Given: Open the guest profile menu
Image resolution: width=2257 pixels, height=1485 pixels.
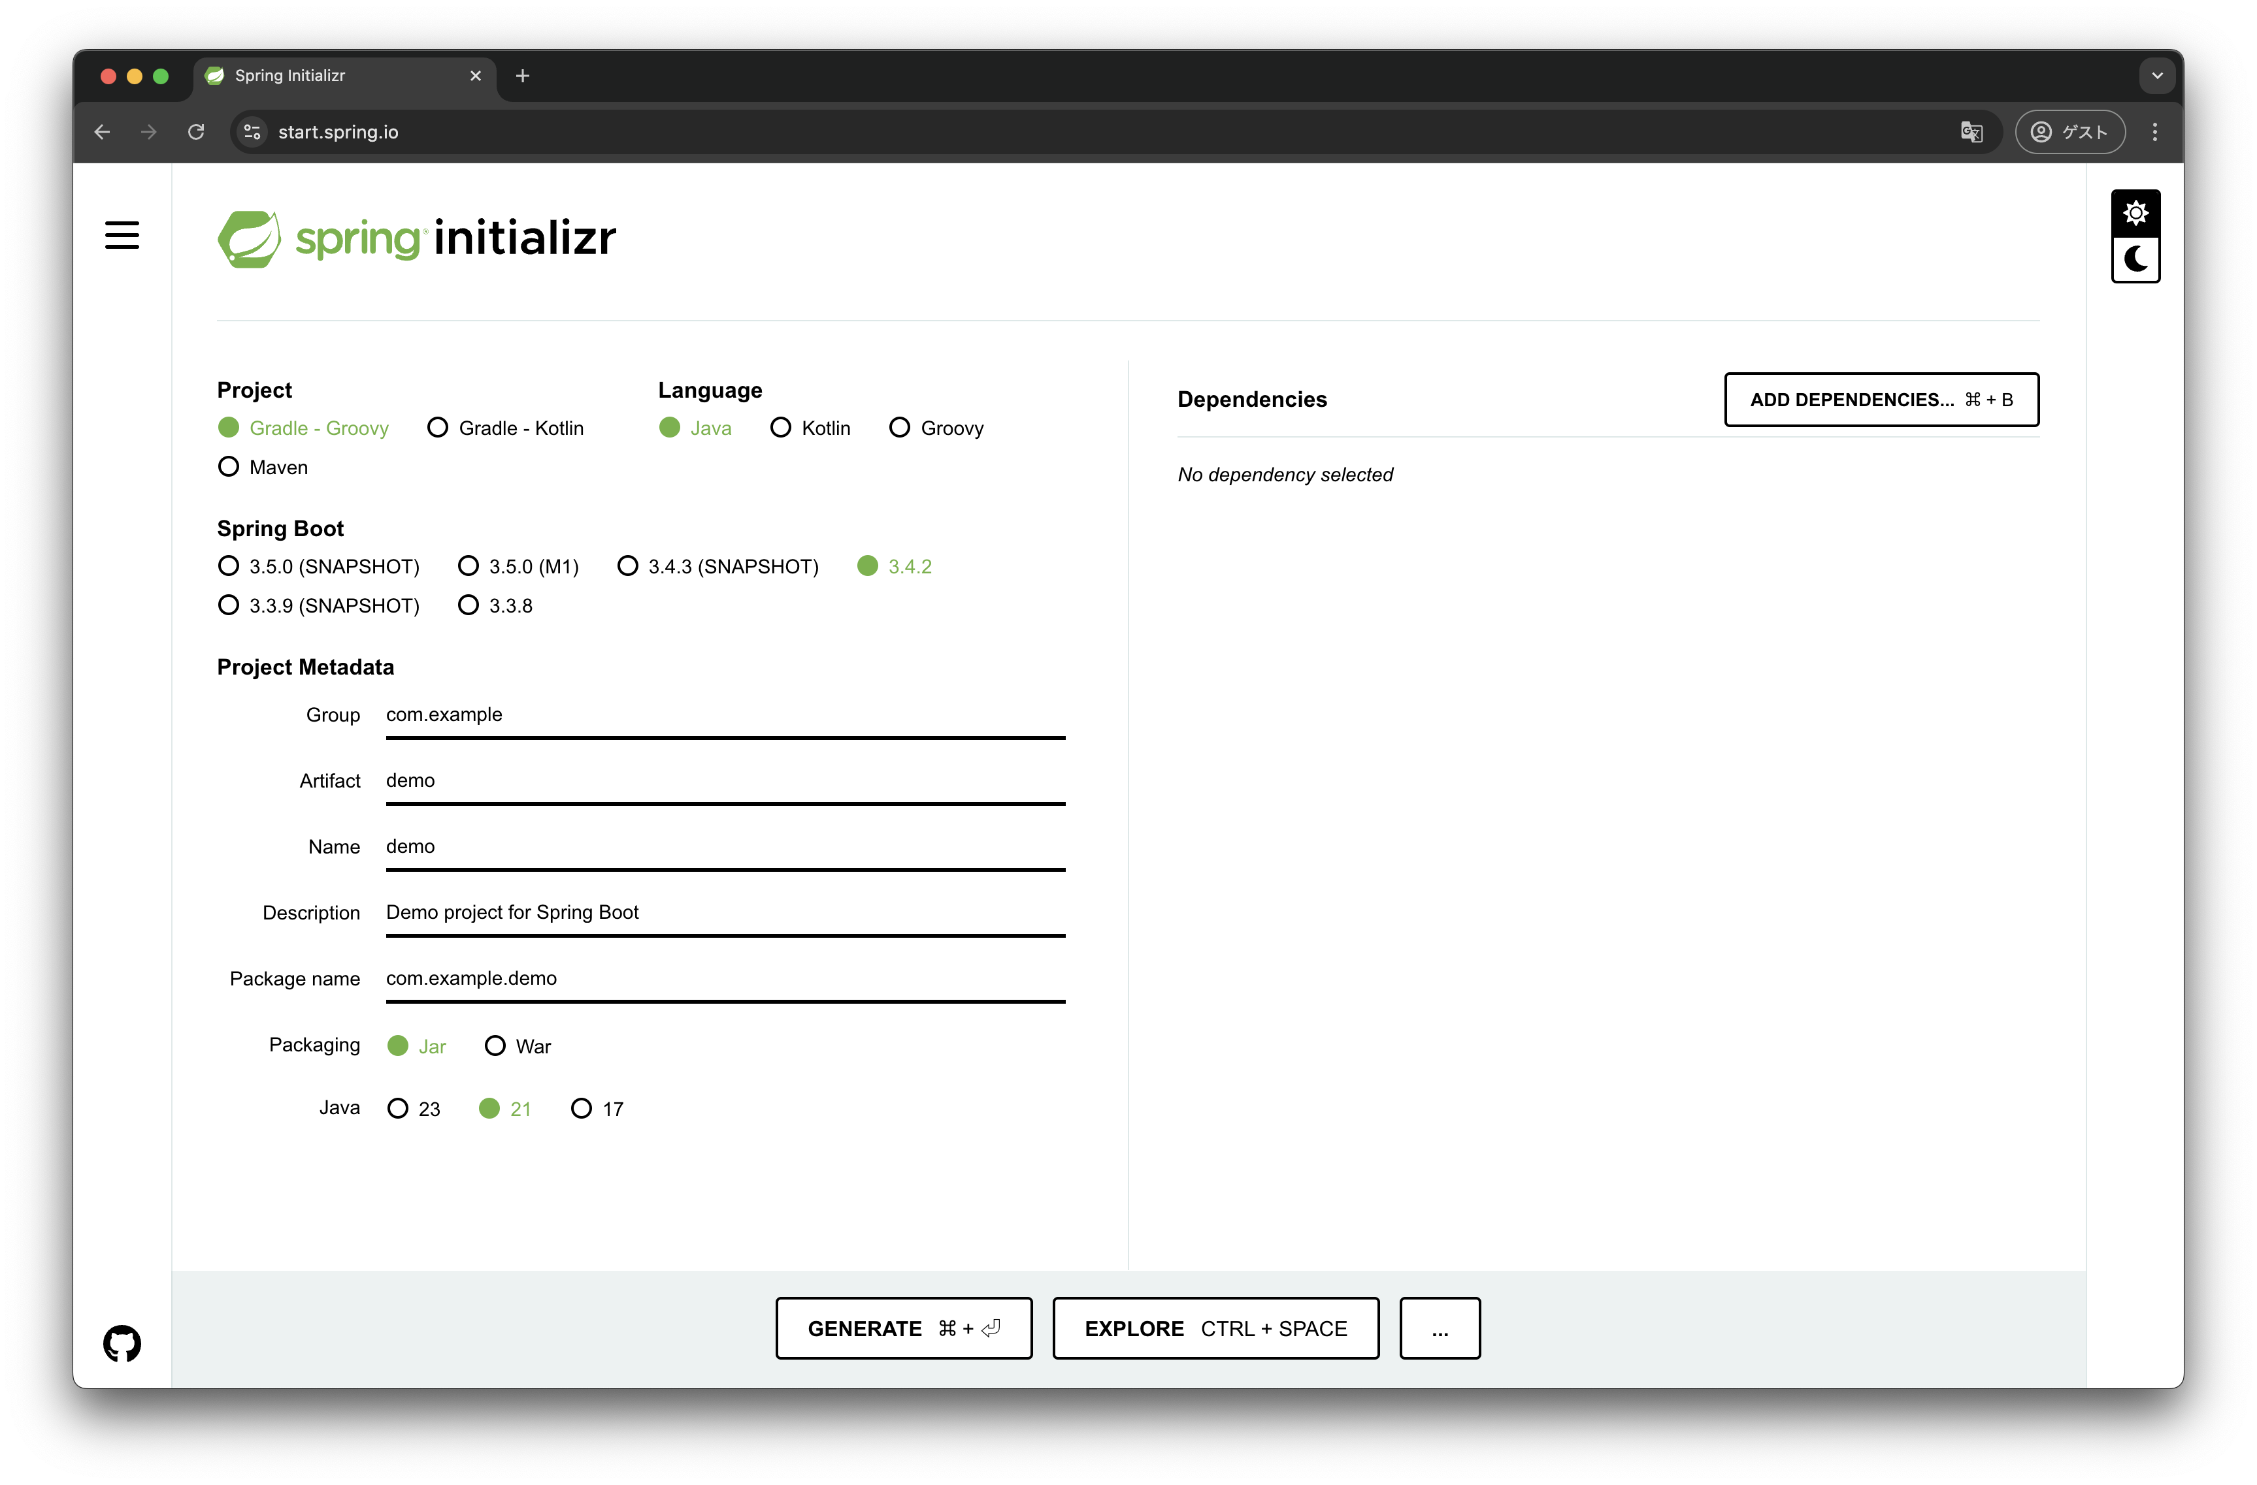Looking at the screenshot, I should click(2069, 132).
